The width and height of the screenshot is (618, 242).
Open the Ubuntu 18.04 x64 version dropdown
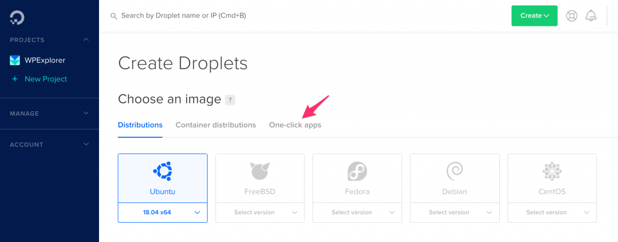pyautogui.click(x=162, y=213)
